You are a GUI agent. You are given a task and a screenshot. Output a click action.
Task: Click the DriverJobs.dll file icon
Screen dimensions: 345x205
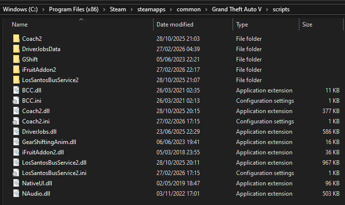(x=16, y=132)
